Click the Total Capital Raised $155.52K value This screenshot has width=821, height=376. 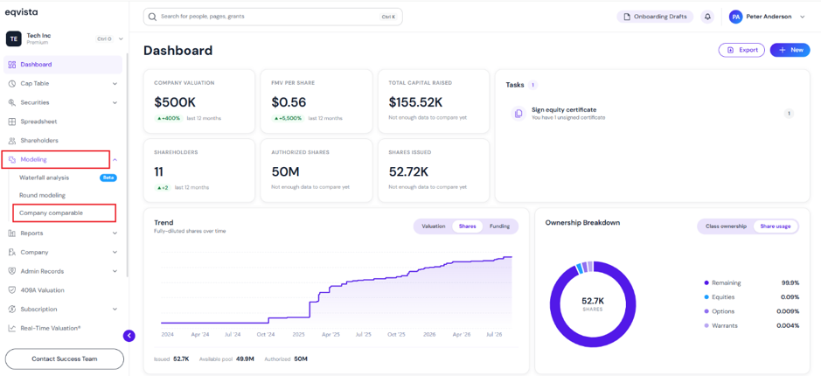(x=416, y=102)
